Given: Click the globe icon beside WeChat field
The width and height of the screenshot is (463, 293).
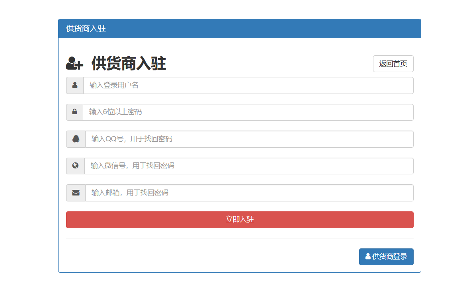Looking at the screenshot, I should [x=75, y=166].
